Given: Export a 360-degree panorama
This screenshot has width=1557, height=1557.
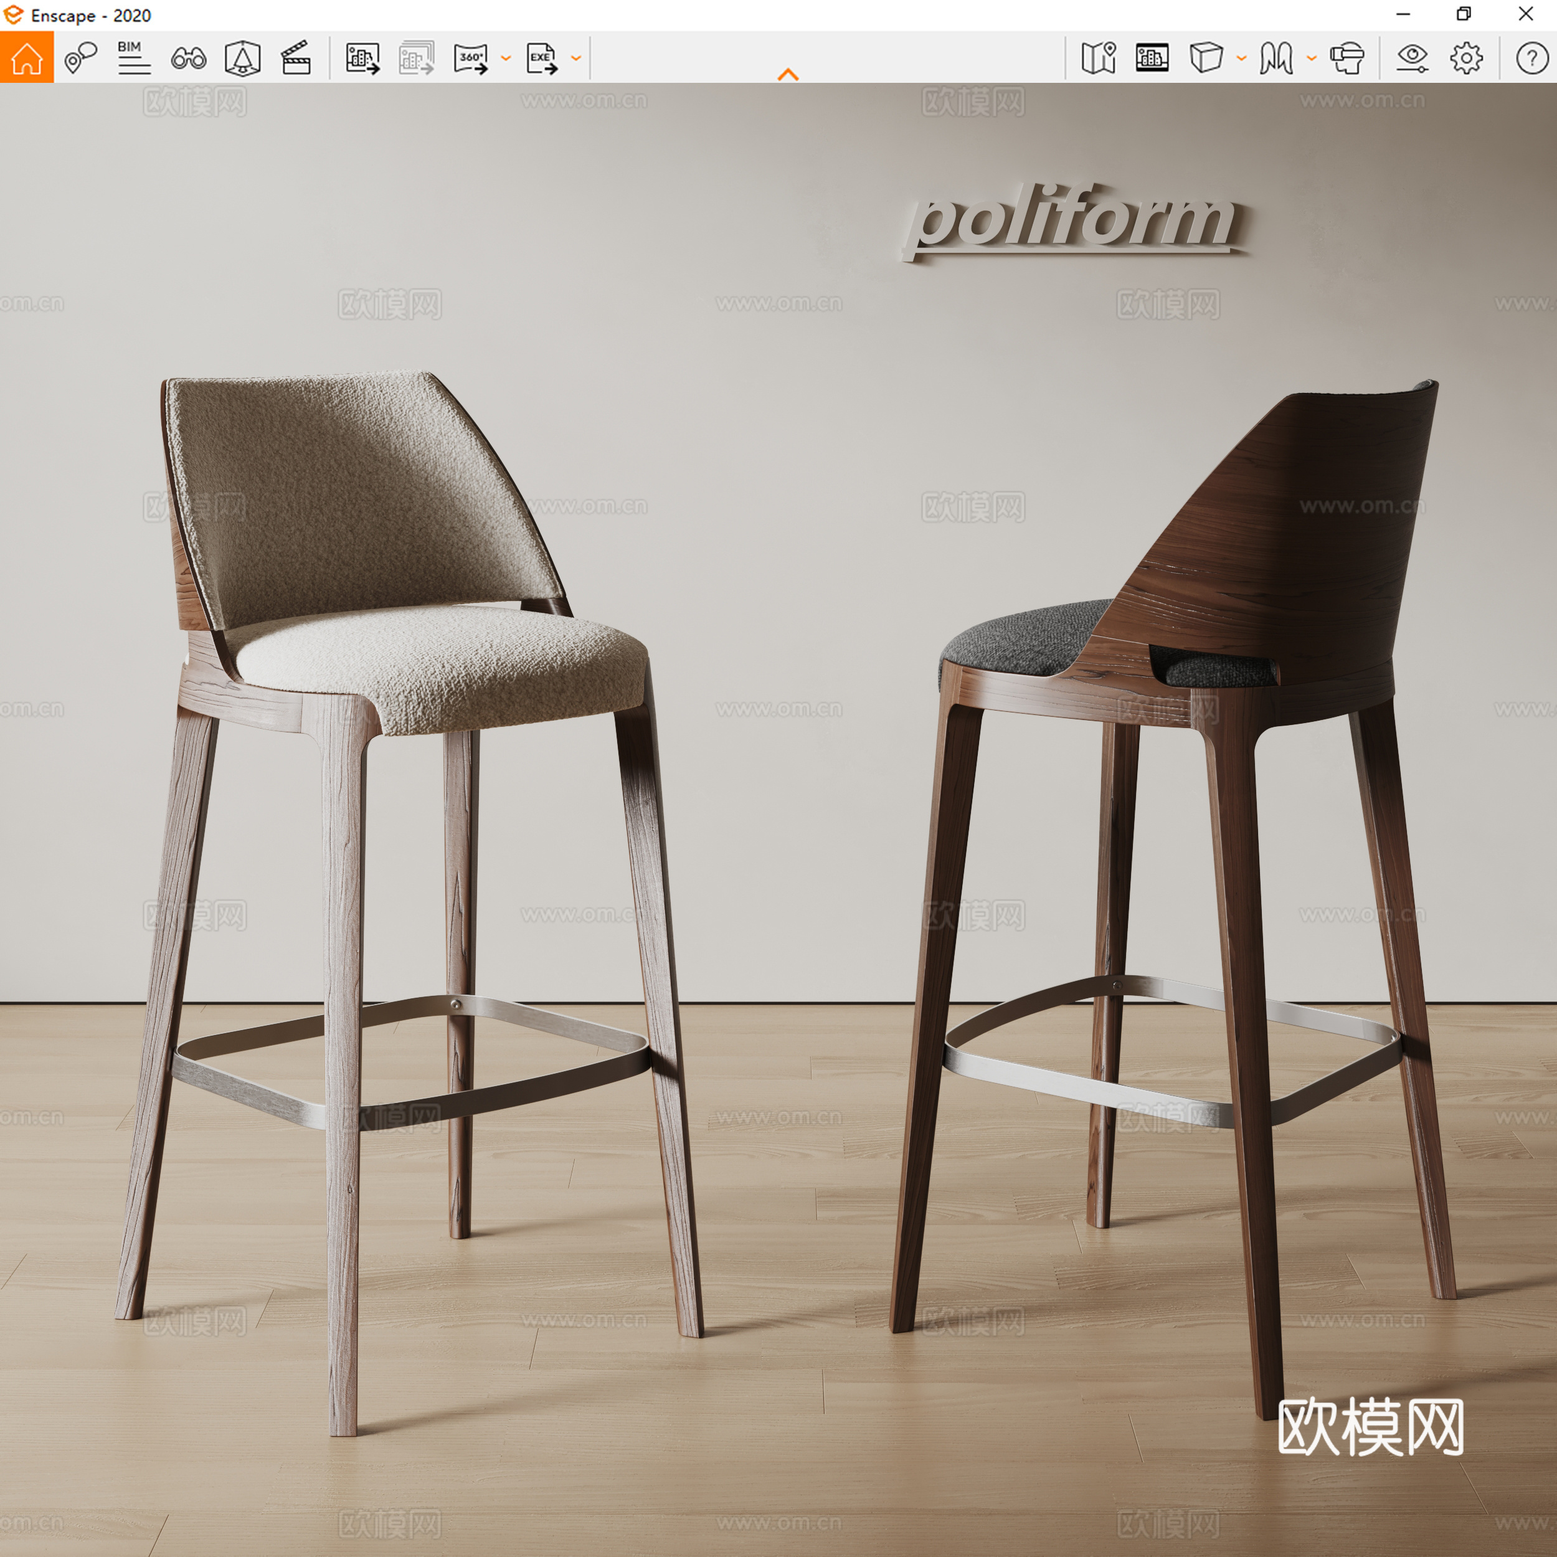Looking at the screenshot, I should point(472,57).
